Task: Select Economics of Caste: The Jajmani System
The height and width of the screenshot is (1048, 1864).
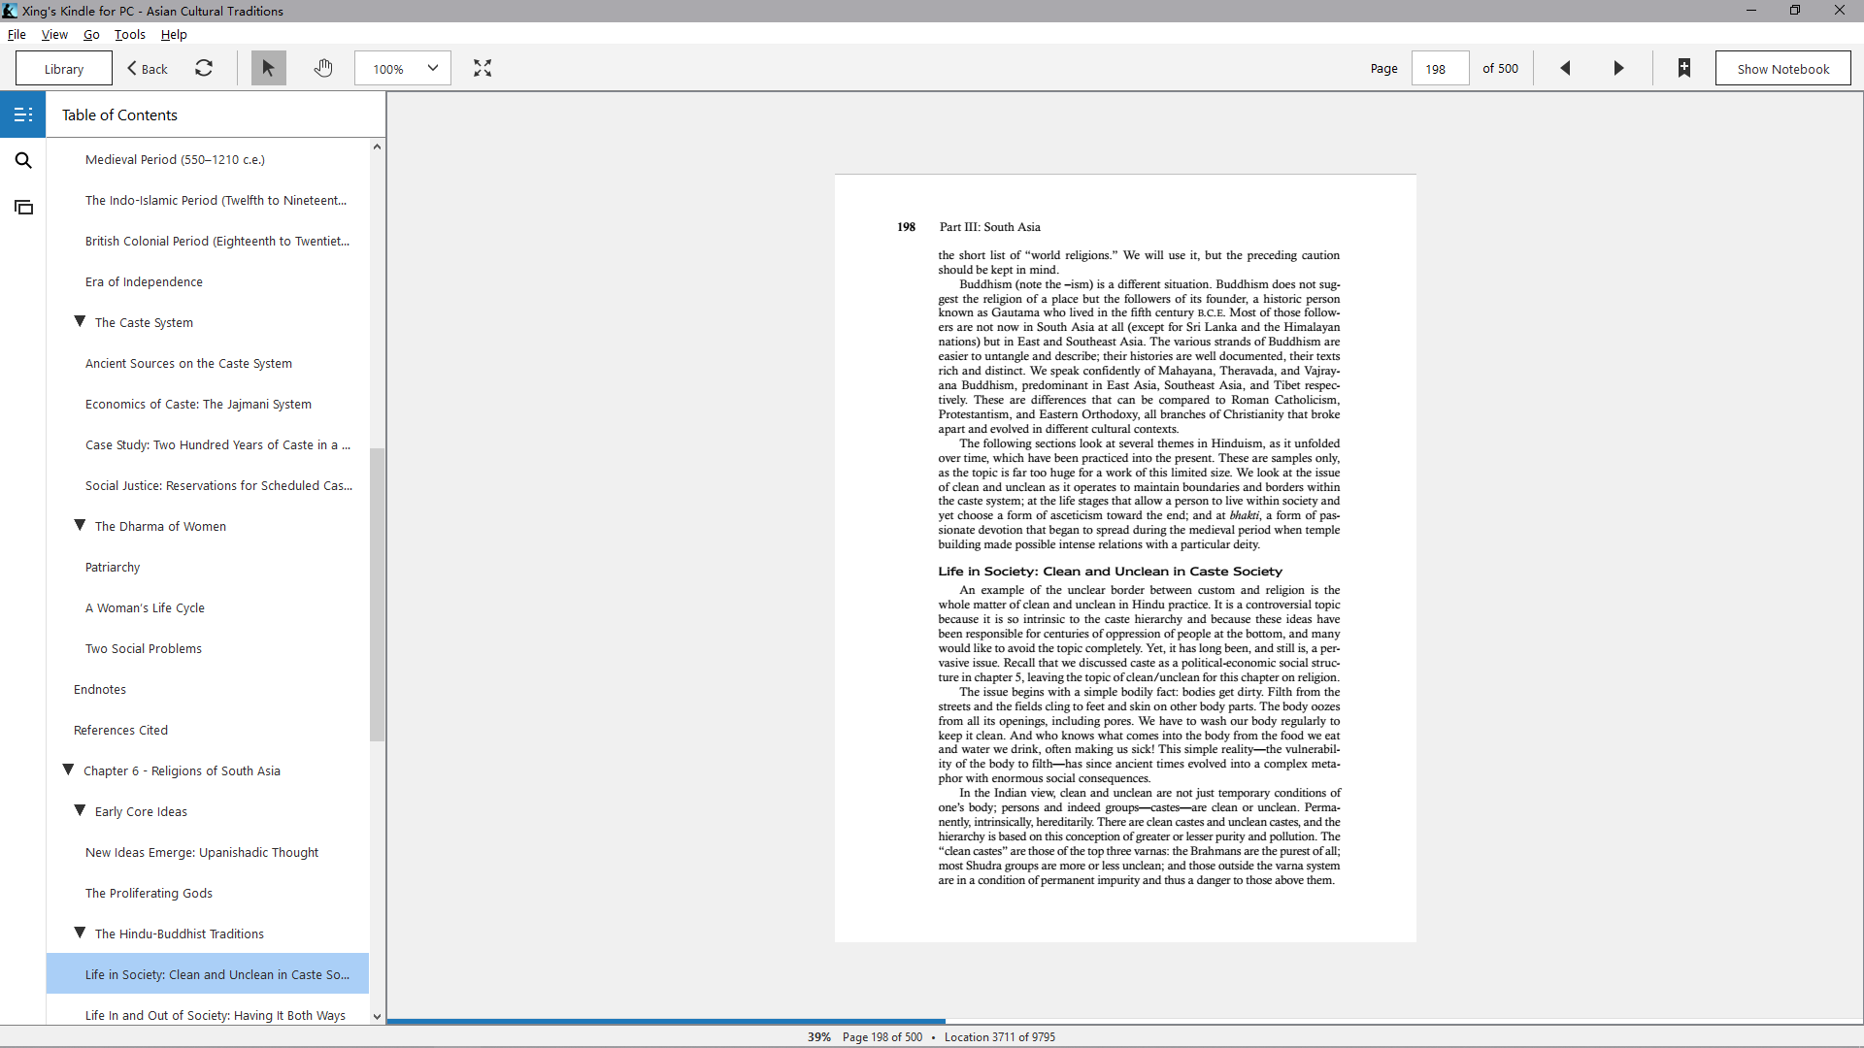Action: click(x=198, y=405)
